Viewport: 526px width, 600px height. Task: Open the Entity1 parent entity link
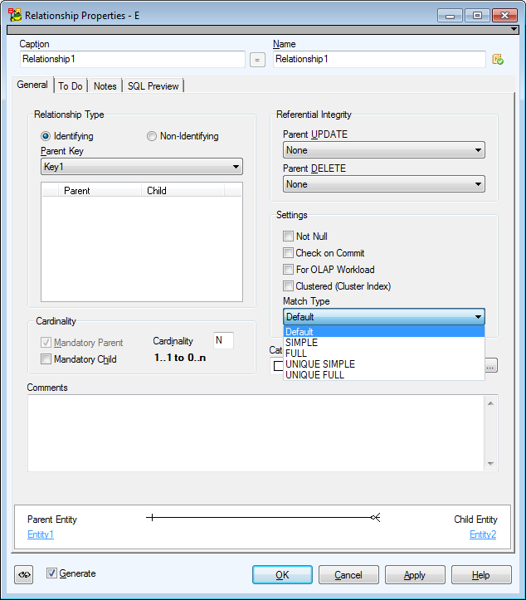(41, 534)
